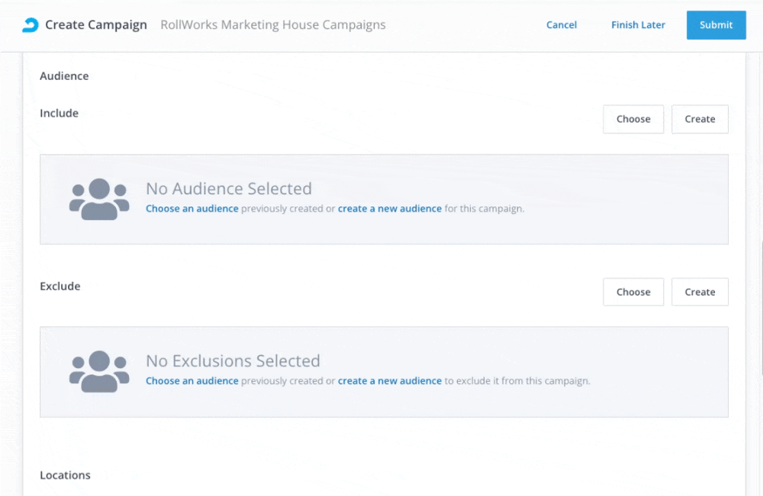
Task: Follow 'create a new audience' link to exclude
Action: [389, 381]
